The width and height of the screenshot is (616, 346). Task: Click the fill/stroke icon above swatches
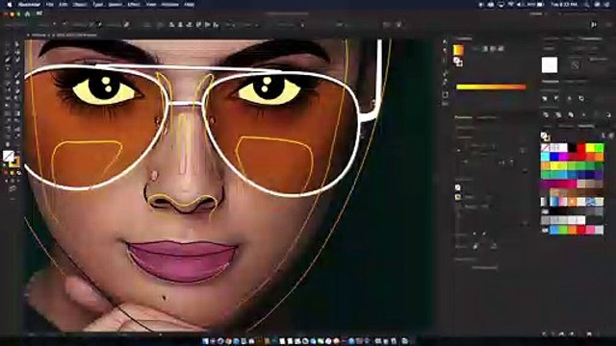[546, 136]
